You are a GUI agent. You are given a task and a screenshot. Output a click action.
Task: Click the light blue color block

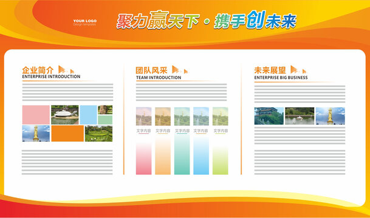tap(89, 115)
